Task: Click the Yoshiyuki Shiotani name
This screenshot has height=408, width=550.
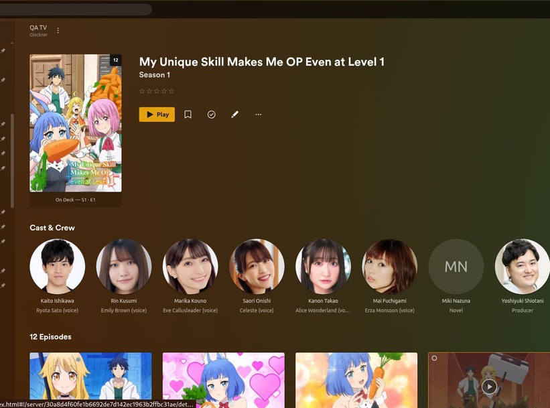Action: [x=523, y=301]
